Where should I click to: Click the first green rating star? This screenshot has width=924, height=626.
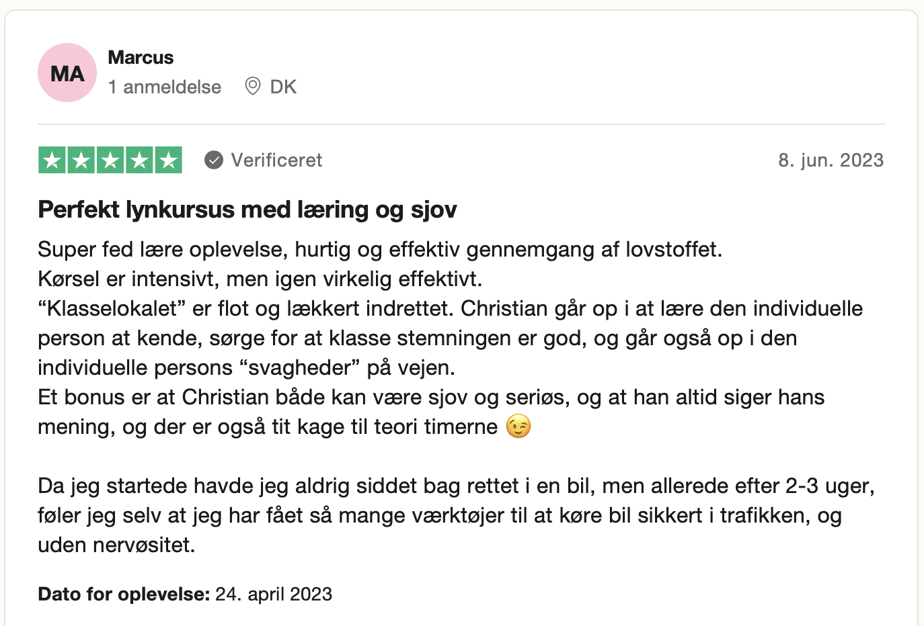[x=52, y=161]
